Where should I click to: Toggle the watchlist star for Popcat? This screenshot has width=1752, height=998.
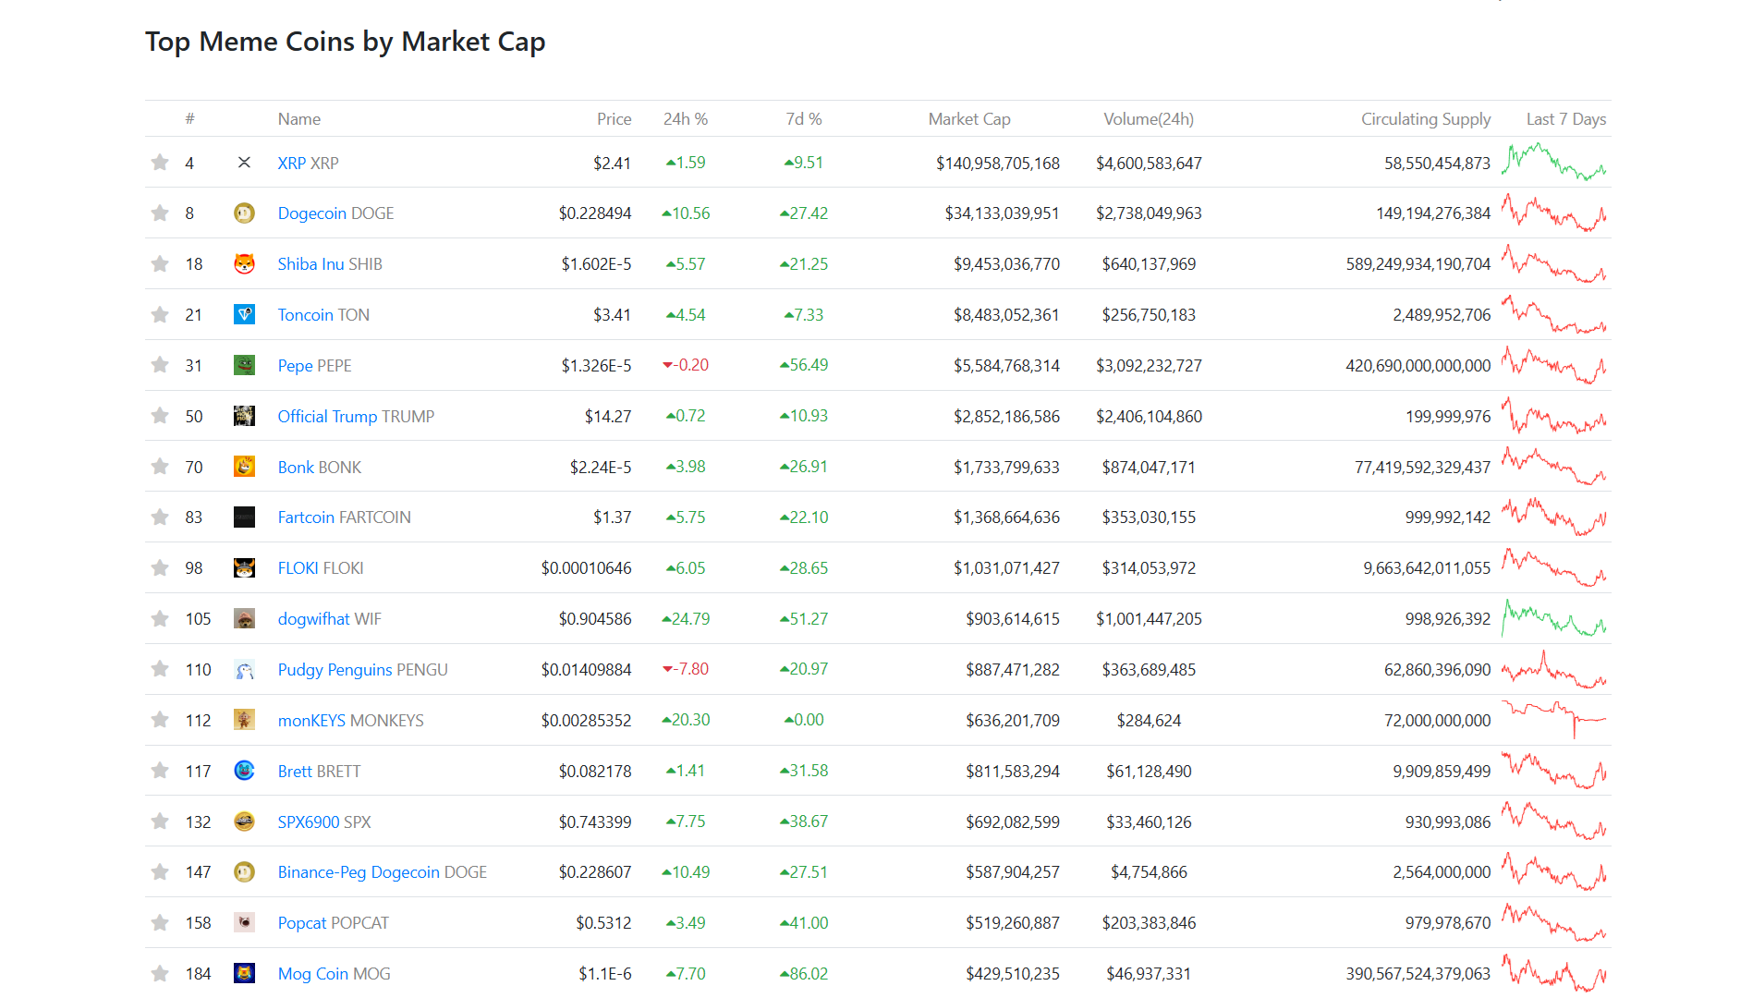tap(160, 922)
